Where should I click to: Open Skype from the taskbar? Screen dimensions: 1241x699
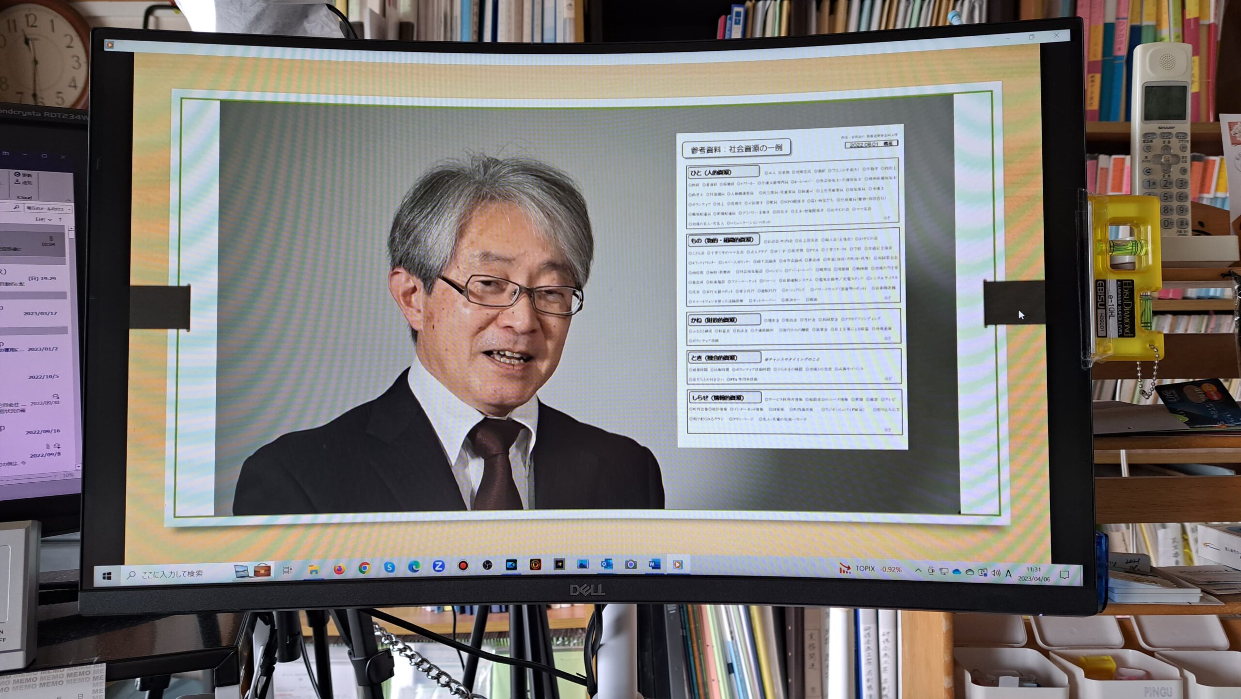coord(389,567)
